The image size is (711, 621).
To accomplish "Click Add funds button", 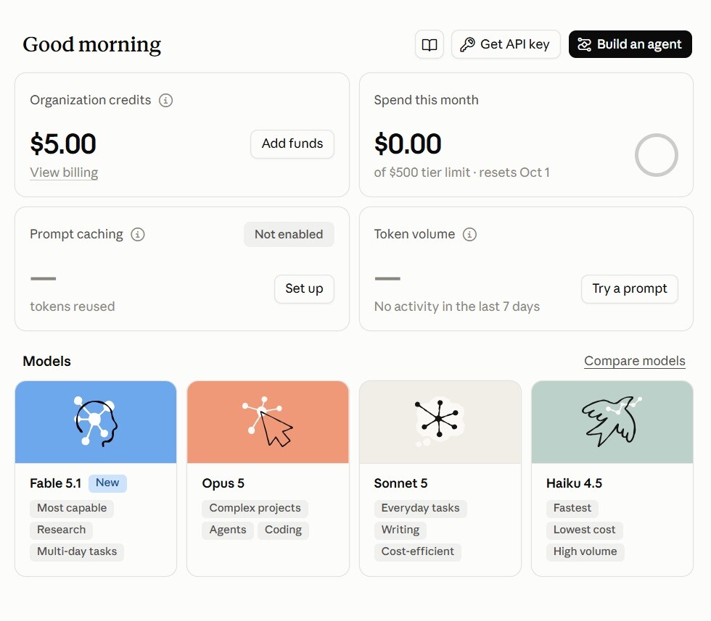I will click(x=292, y=144).
